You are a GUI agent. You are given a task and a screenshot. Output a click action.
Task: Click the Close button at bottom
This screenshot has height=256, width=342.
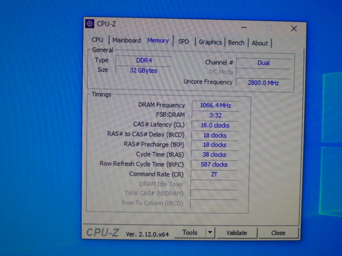(278, 233)
